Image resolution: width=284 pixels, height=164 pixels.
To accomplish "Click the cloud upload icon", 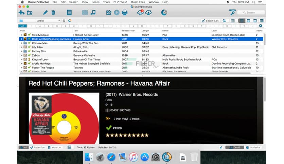I will click(x=148, y=13).
